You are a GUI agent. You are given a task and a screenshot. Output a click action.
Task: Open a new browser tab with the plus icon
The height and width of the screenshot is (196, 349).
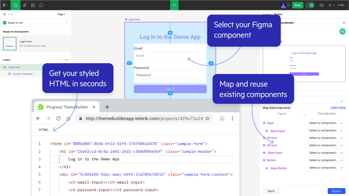(107, 107)
